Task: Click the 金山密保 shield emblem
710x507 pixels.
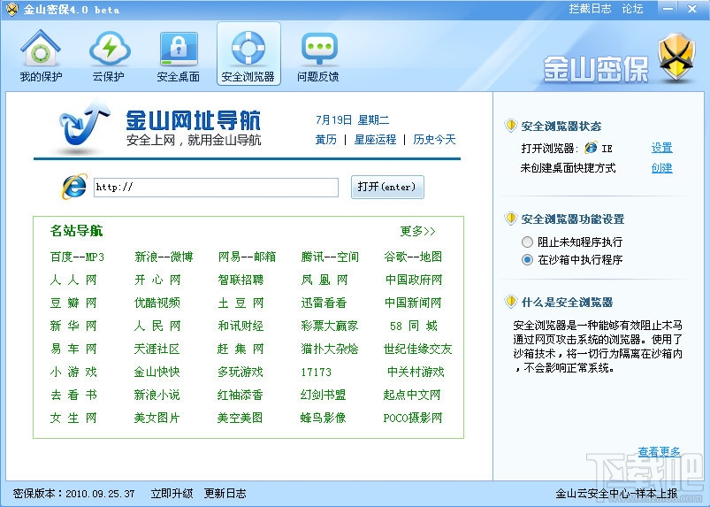Action: (676, 58)
